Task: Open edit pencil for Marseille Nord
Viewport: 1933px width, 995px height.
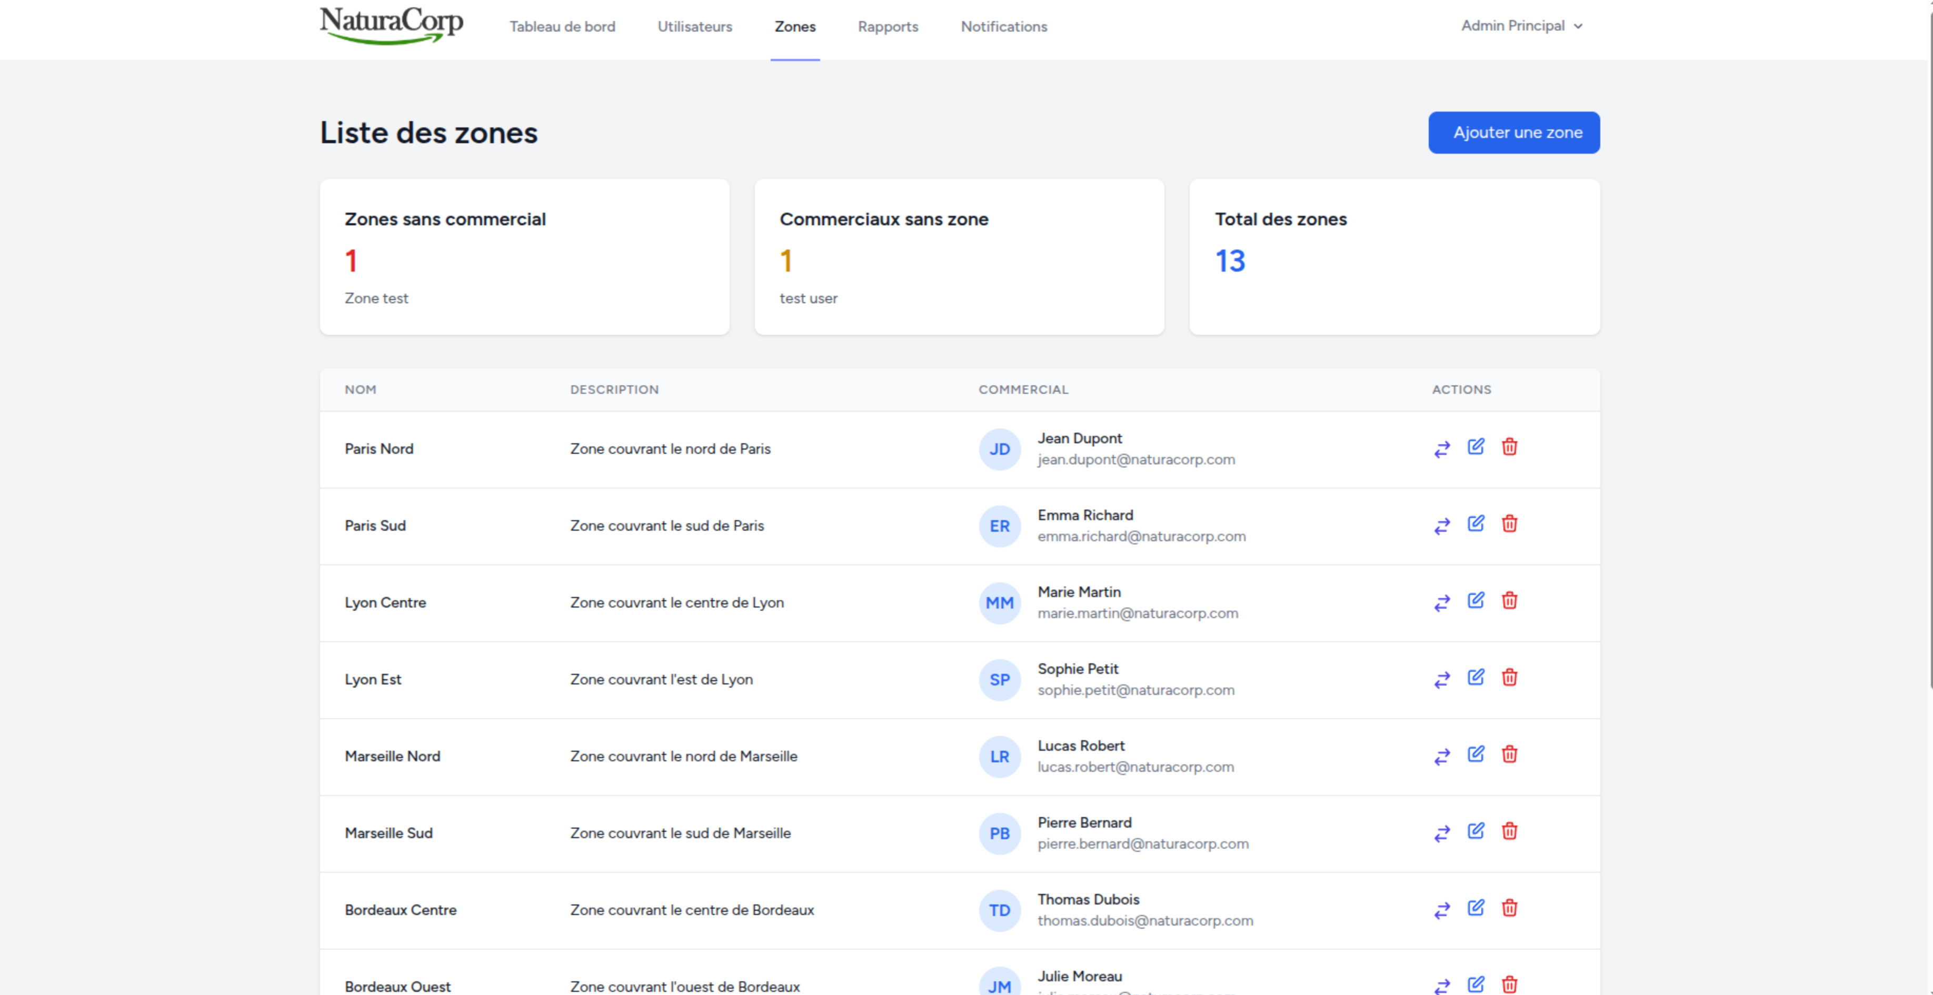Action: tap(1475, 754)
